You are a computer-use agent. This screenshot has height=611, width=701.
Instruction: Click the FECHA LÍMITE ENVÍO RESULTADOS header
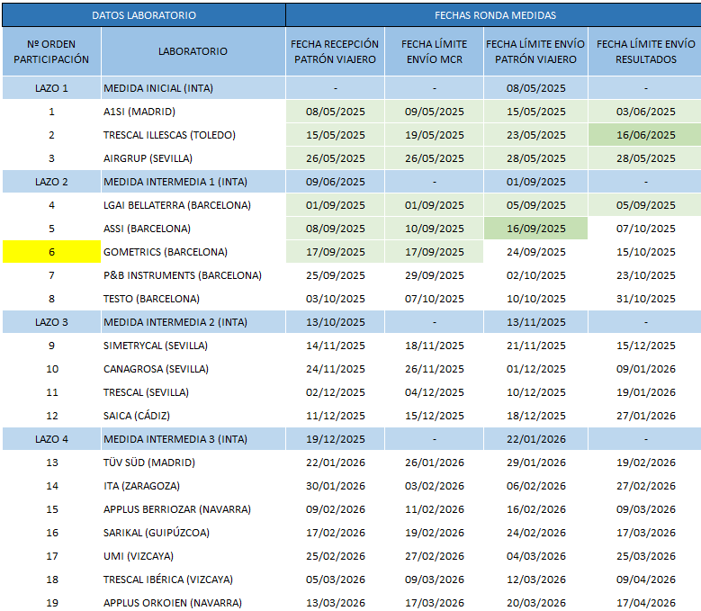click(645, 51)
